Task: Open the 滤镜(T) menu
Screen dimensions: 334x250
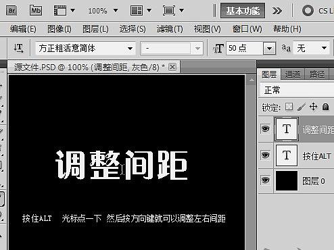Action: [170, 29]
